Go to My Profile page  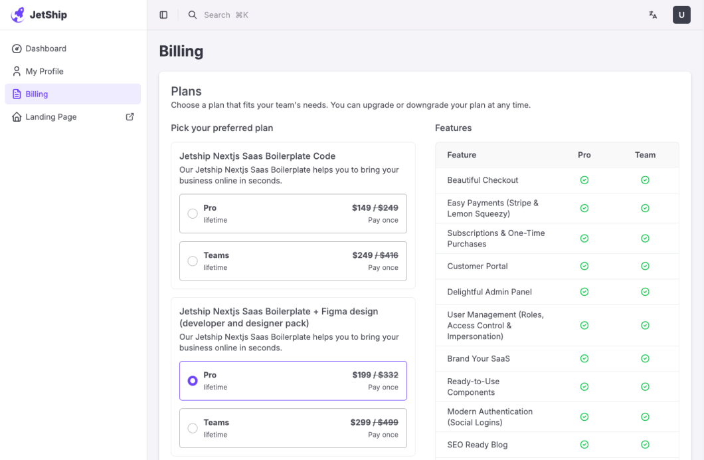coord(44,71)
